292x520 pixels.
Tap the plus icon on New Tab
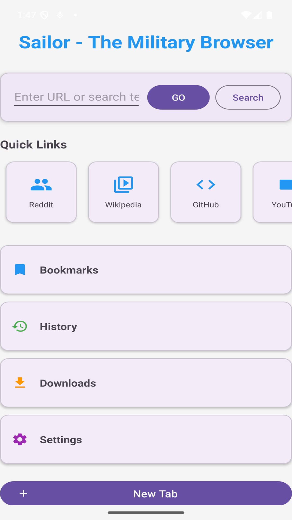point(24,493)
